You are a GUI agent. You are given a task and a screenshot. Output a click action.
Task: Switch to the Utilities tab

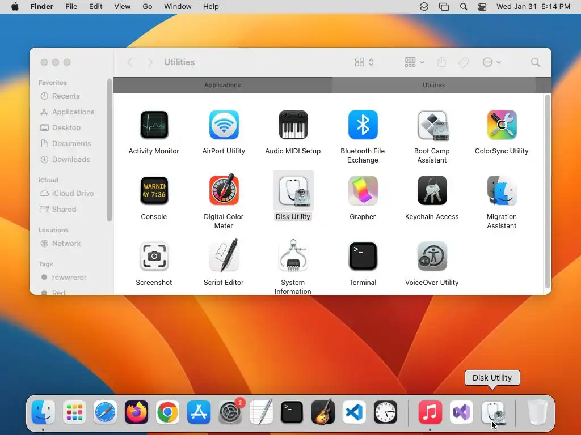click(434, 85)
